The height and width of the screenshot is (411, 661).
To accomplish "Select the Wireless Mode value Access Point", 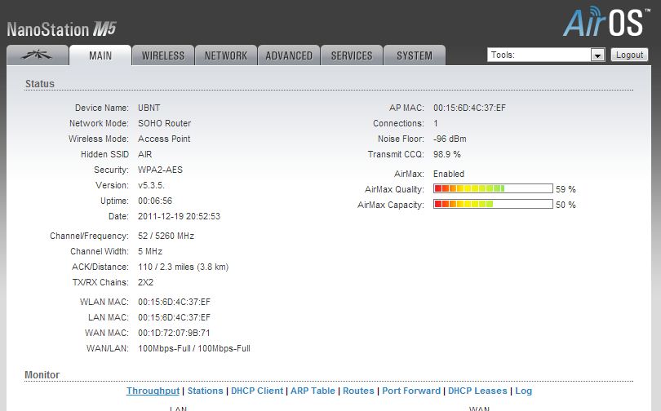I will 164,139.
